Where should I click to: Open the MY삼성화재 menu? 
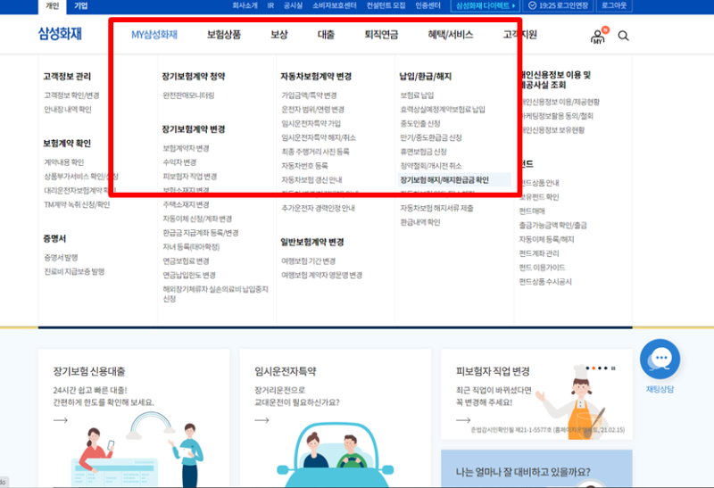(x=154, y=35)
